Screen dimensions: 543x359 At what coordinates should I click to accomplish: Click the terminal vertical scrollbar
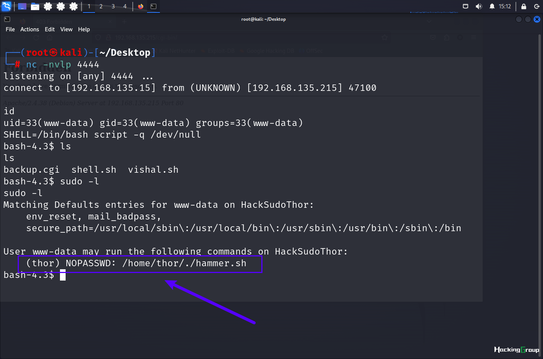540,196
